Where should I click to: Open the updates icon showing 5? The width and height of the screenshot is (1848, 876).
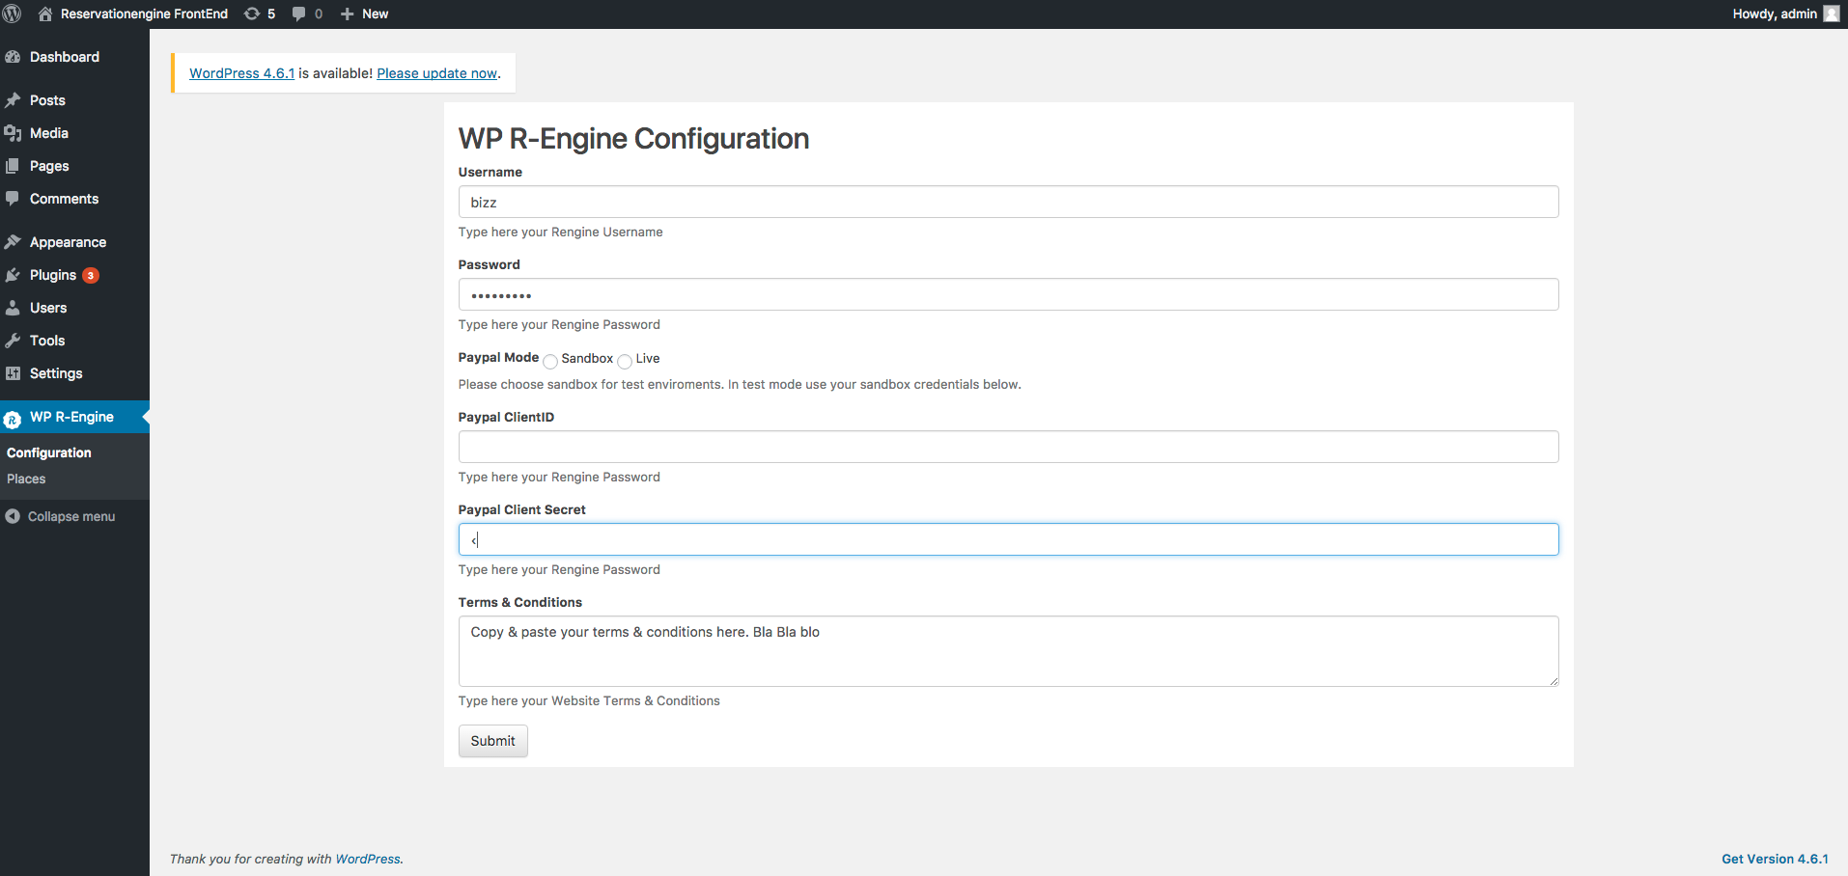pyautogui.click(x=252, y=14)
